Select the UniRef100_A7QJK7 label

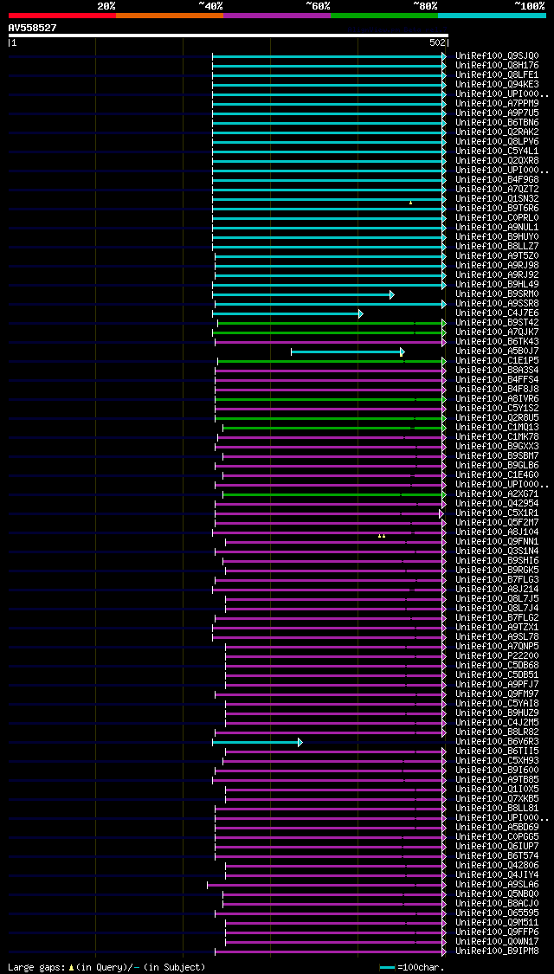pos(497,332)
